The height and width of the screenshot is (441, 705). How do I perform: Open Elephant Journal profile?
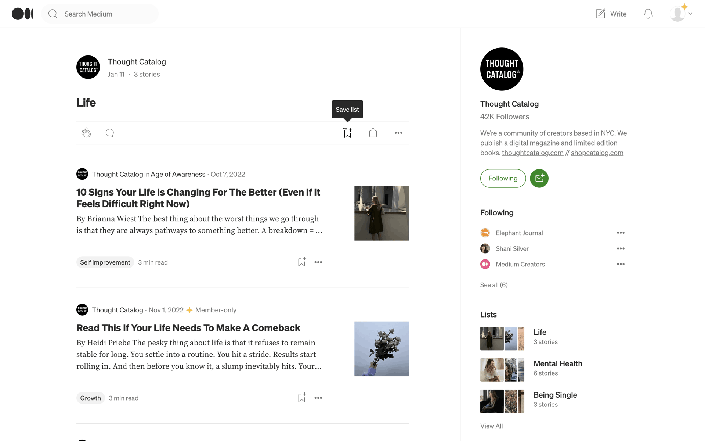519,233
